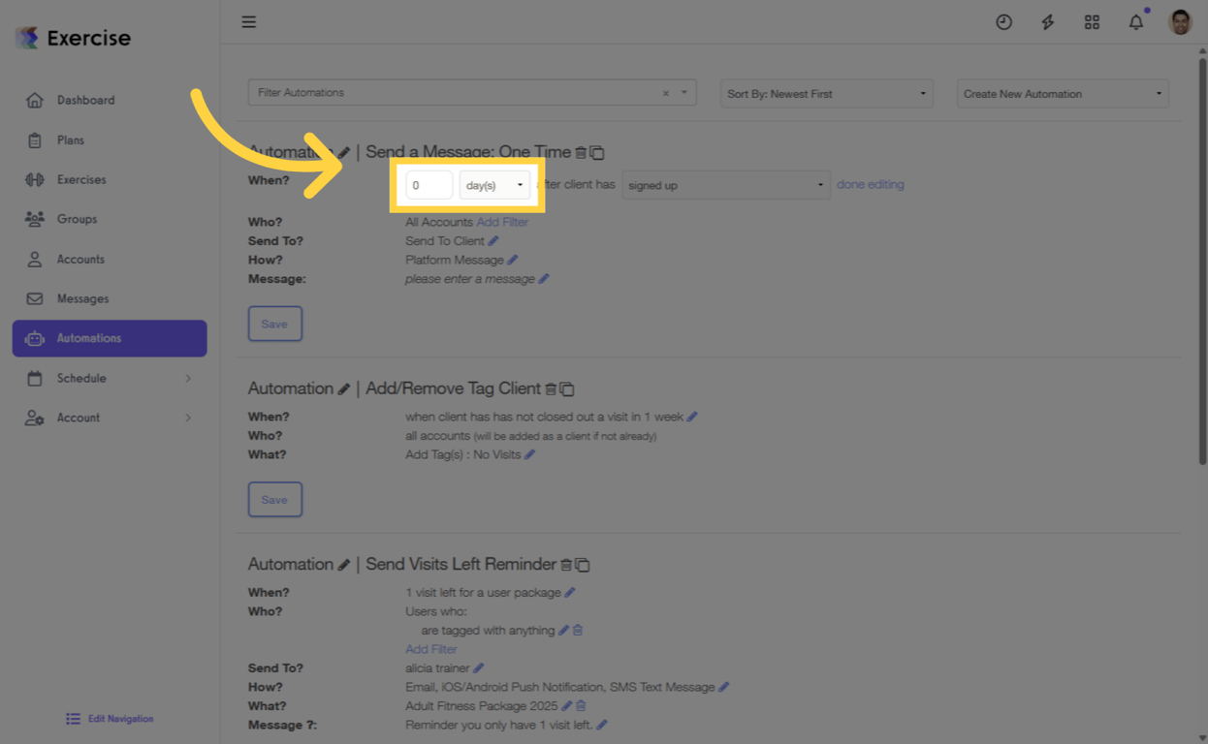This screenshot has height=744, width=1208.
Task: Open the day(s) unit dropdown
Action: point(494,185)
